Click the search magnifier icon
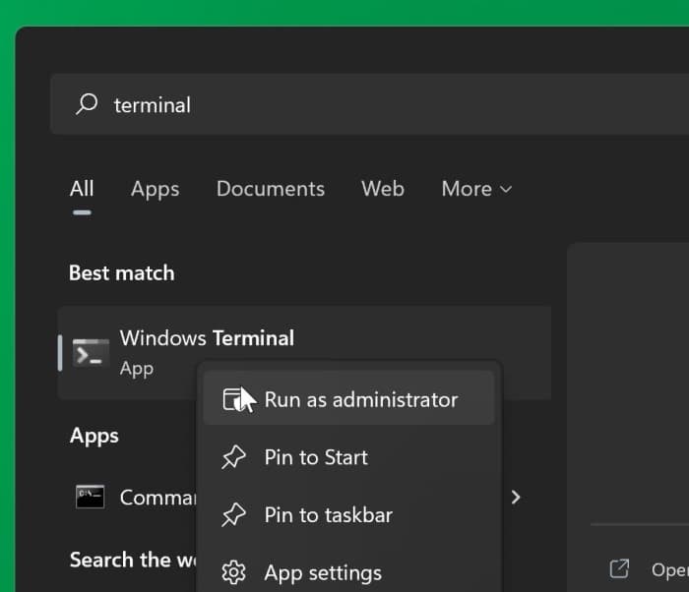 click(x=87, y=104)
